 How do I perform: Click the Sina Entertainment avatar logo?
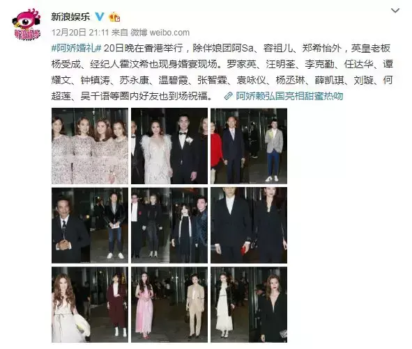click(x=26, y=24)
